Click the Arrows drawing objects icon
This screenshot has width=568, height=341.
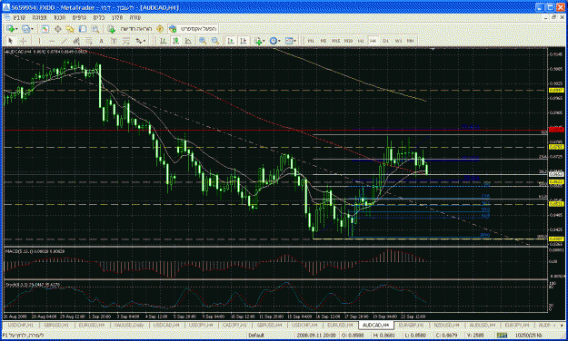(x=139, y=41)
